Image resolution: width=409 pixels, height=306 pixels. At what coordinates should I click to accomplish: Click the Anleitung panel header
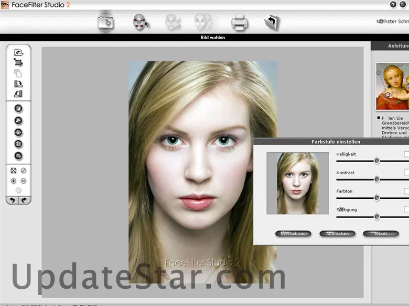pyautogui.click(x=390, y=46)
